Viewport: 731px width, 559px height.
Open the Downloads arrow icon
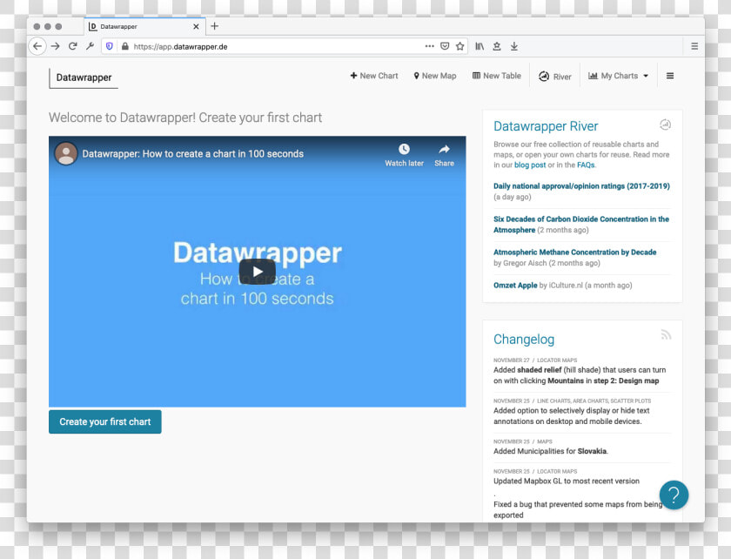[514, 46]
